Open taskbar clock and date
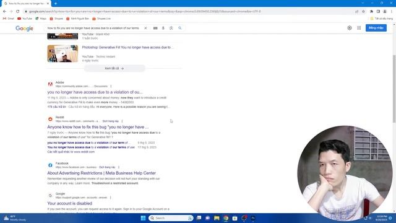396x223 pixels. (x=381, y=218)
